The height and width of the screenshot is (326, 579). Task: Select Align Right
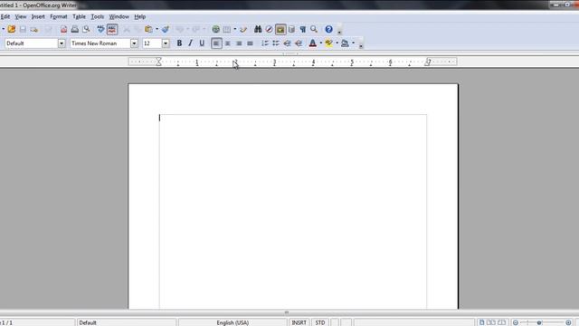239,43
